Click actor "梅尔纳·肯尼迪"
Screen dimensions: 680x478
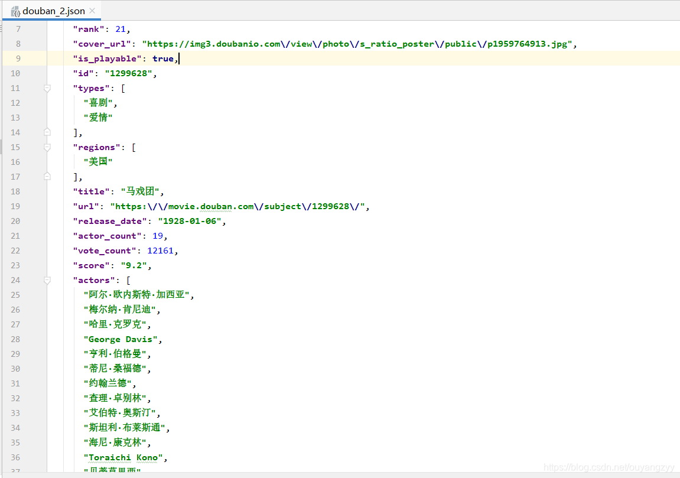[120, 310]
